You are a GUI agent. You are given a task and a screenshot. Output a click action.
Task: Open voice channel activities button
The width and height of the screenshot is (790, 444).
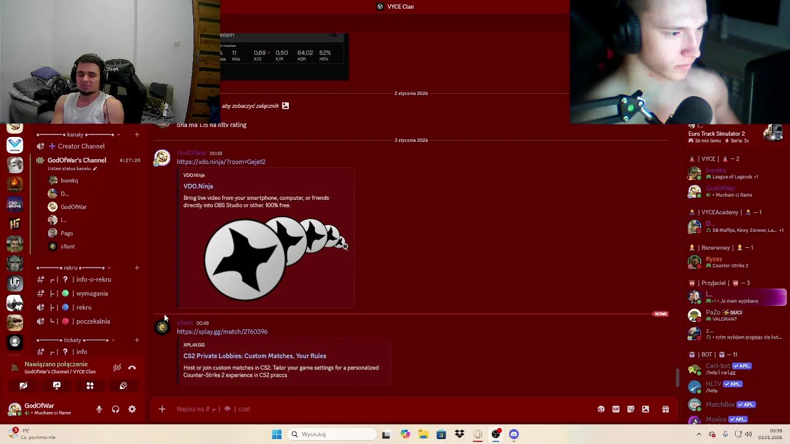coord(90,385)
